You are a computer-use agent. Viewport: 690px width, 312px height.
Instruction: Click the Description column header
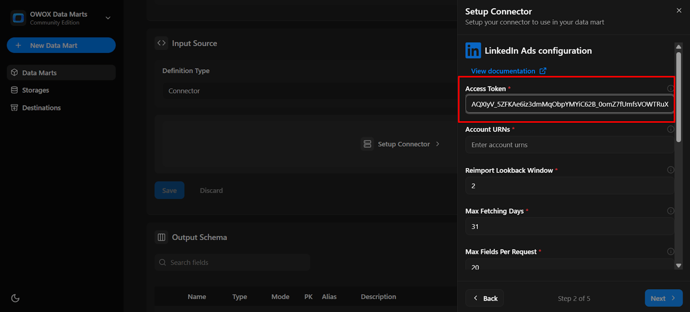[x=378, y=297]
